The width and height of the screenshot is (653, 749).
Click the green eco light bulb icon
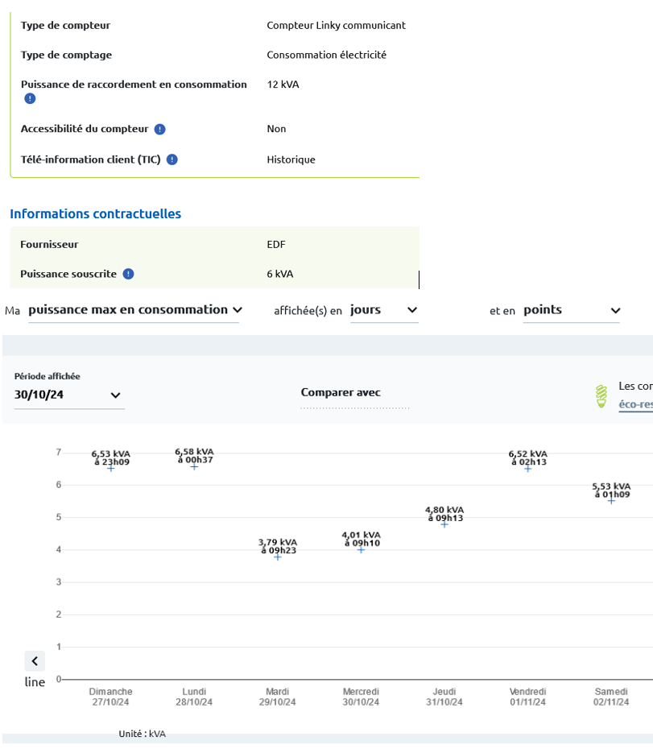click(x=601, y=395)
